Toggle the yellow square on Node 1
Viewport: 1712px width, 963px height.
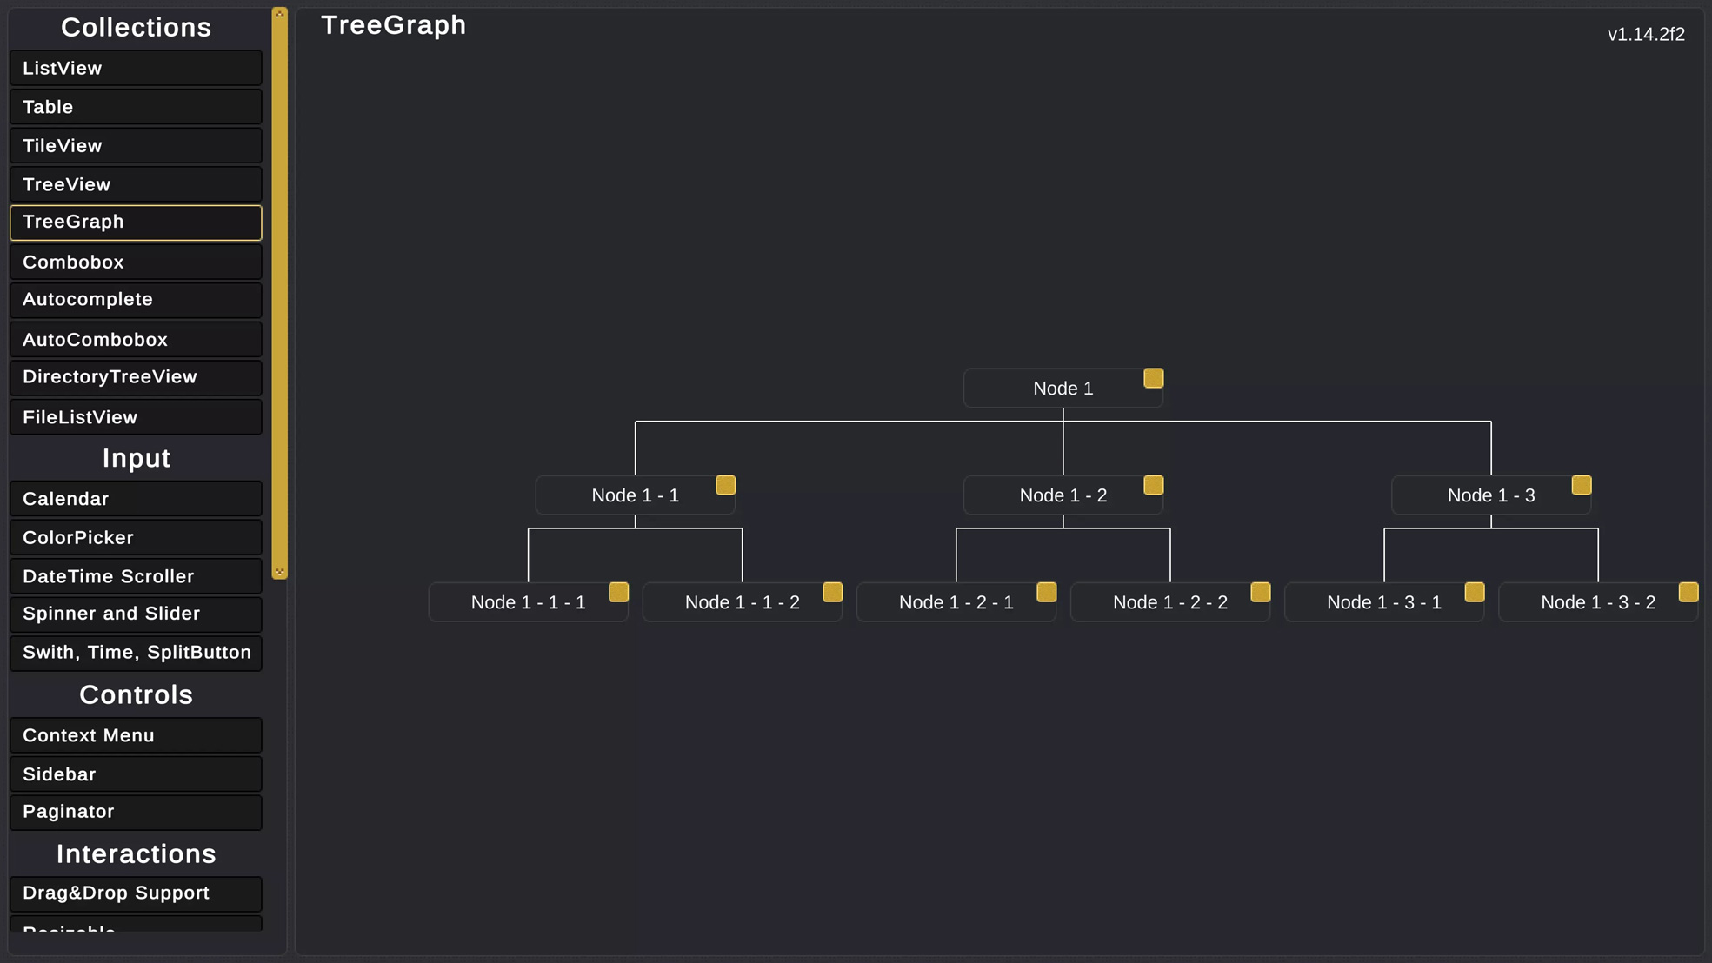(1153, 378)
